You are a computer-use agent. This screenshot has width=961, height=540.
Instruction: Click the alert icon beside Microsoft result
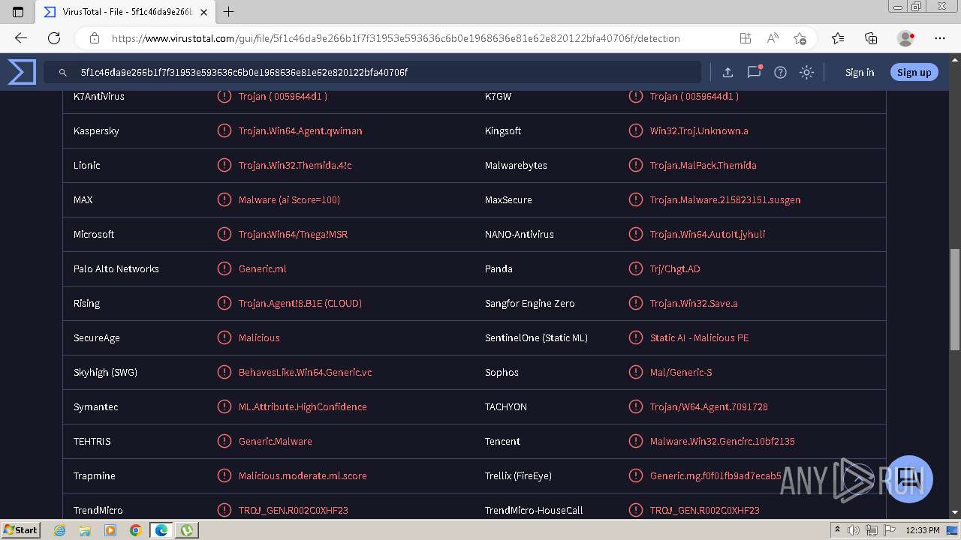[x=224, y=234]
